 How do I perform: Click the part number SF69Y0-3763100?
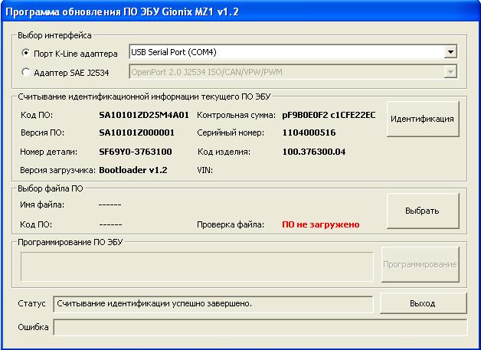136,151
